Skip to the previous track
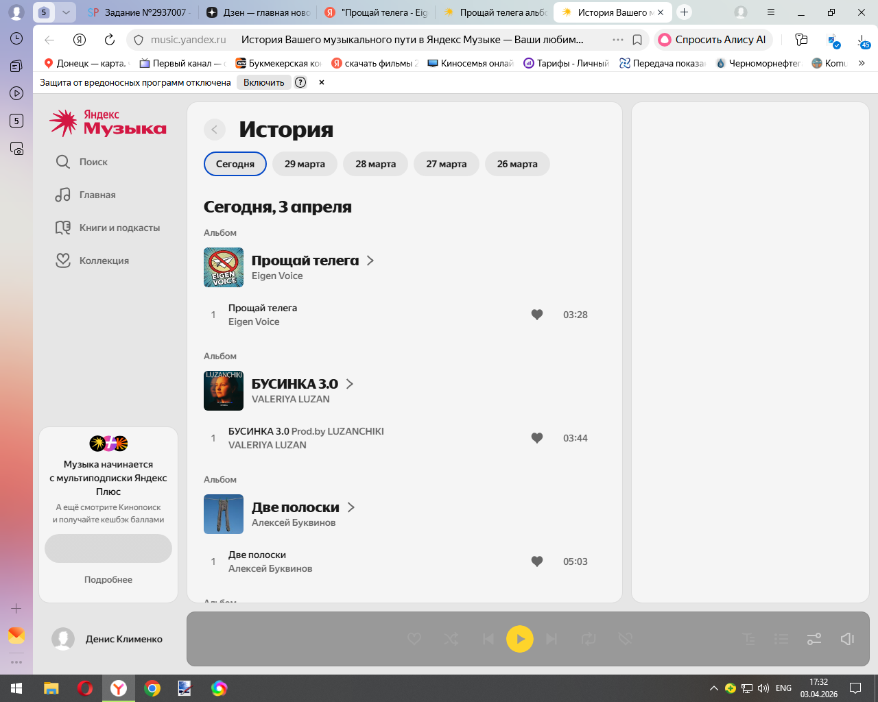Viewport: 878px width, 702px height. pyautogui.click(x=488, y=639)
